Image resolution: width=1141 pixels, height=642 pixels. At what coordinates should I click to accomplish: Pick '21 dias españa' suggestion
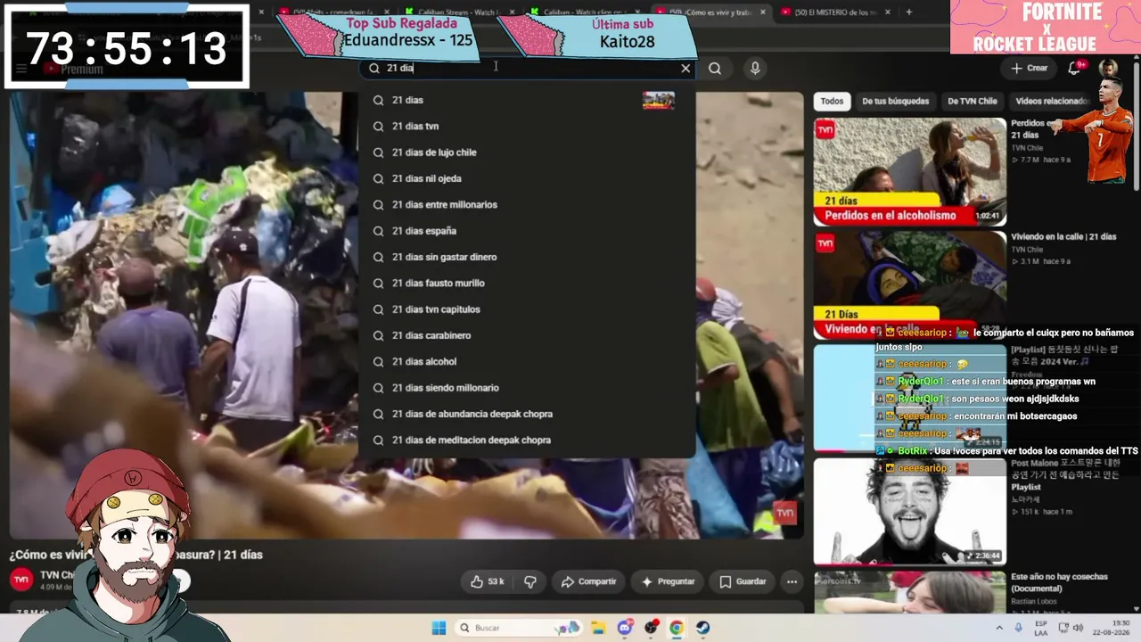527,231
